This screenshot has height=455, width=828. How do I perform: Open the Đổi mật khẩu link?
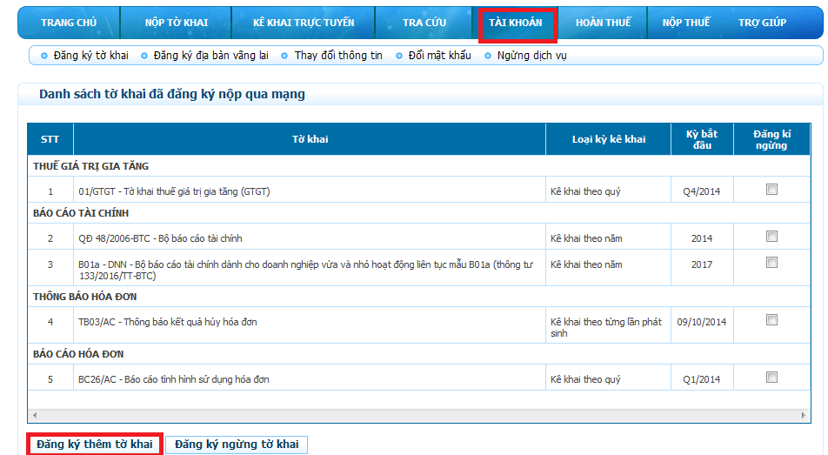pos(439,56)
